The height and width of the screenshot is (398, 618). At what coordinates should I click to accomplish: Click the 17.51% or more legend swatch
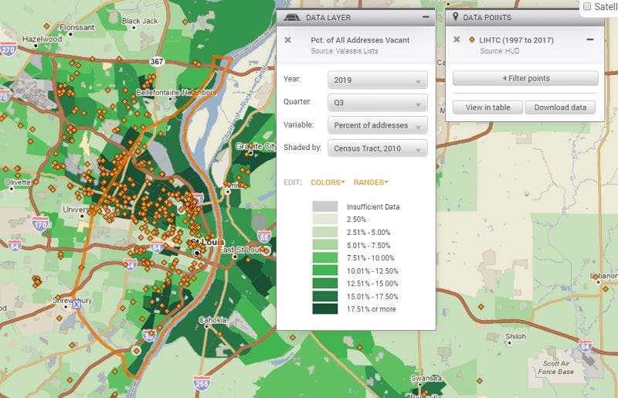(324, 308)
